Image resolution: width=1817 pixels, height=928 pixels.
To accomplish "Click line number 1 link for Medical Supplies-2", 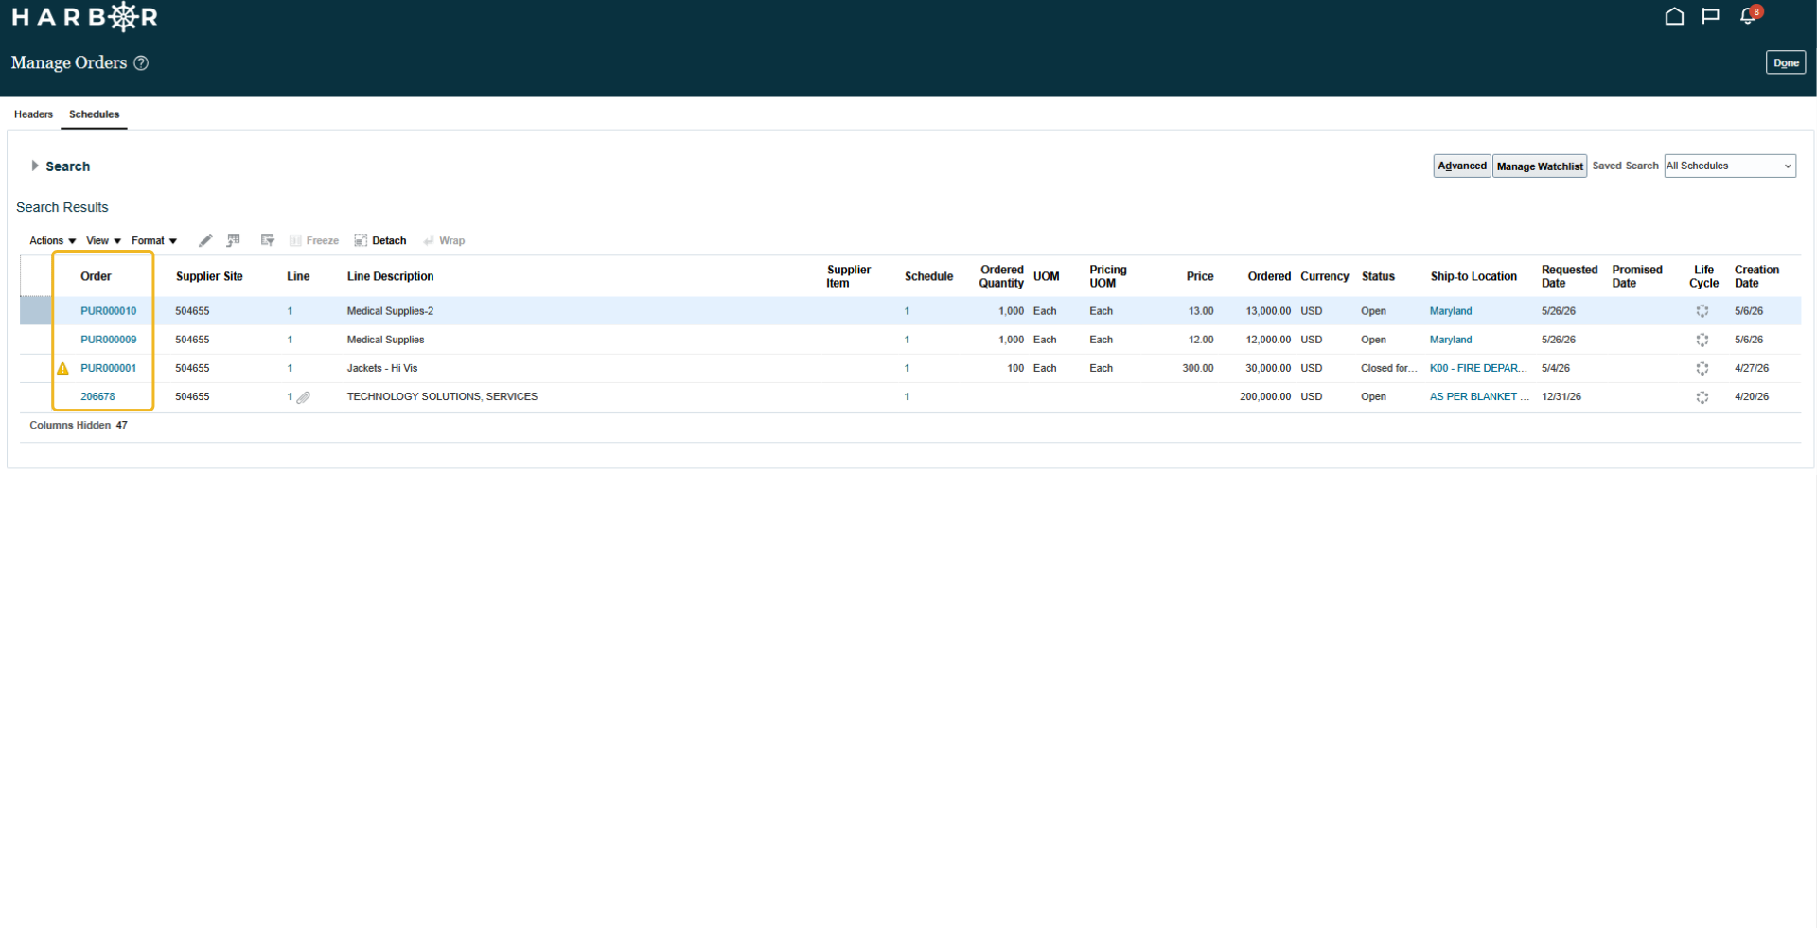I will 291,311.
